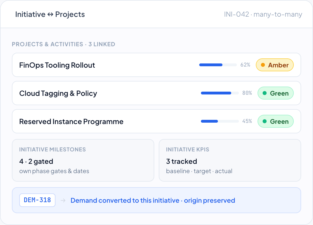Click the 80% progress value
Screen dimensions: 313x225
tap(247, 93)
